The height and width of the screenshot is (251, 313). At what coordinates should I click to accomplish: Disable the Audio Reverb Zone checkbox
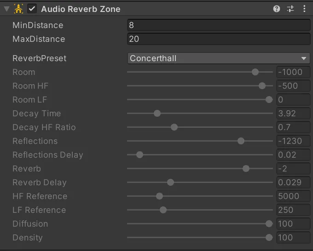pyautogui.click(x=32, y=9)
